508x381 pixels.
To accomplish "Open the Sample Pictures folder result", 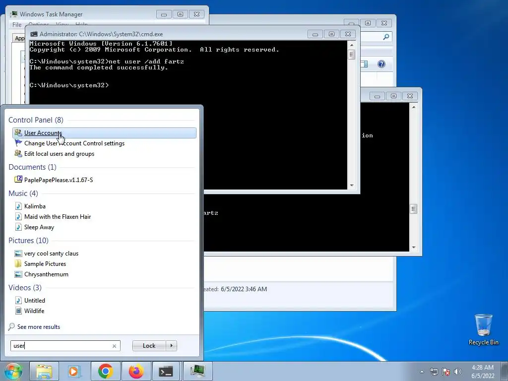I will coord(45,264).
